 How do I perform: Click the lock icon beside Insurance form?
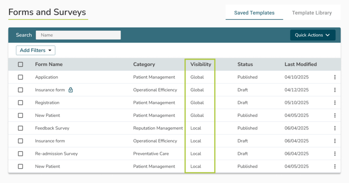pos(71,90)
